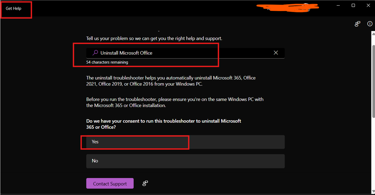Click the purple search magnifier icon

pos(95,53)
